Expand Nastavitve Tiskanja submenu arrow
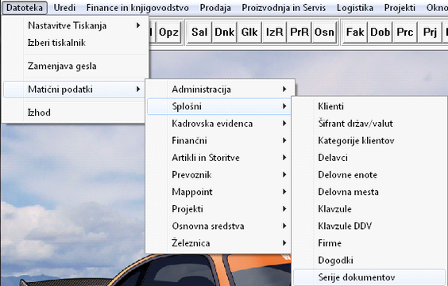 pos(138,25)
